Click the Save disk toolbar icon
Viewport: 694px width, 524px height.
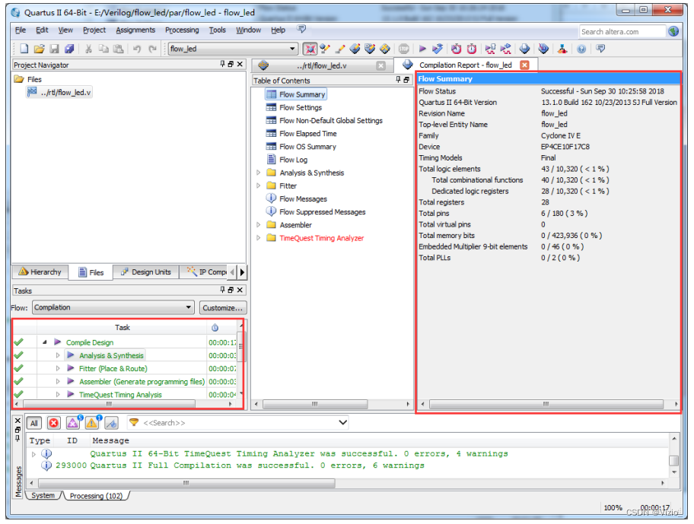[x=54, y=49]
